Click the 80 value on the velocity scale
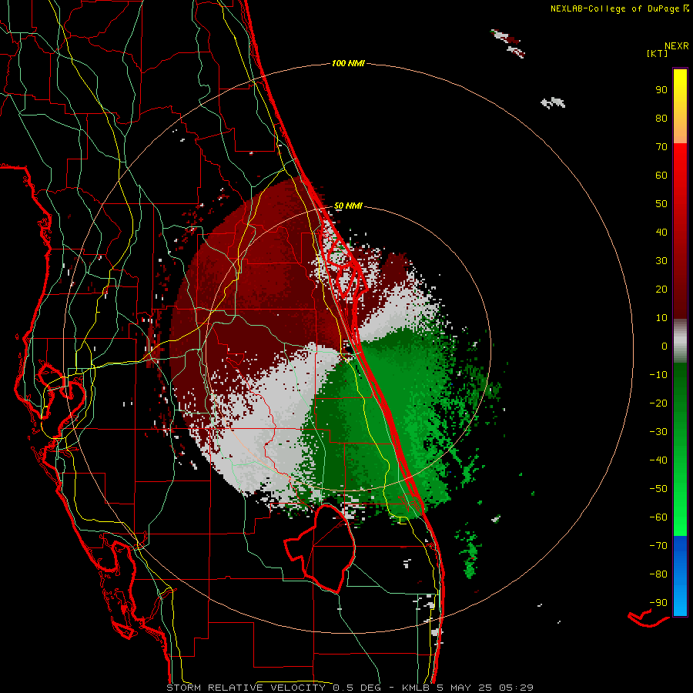693x693 pixels. coord(661,119)
